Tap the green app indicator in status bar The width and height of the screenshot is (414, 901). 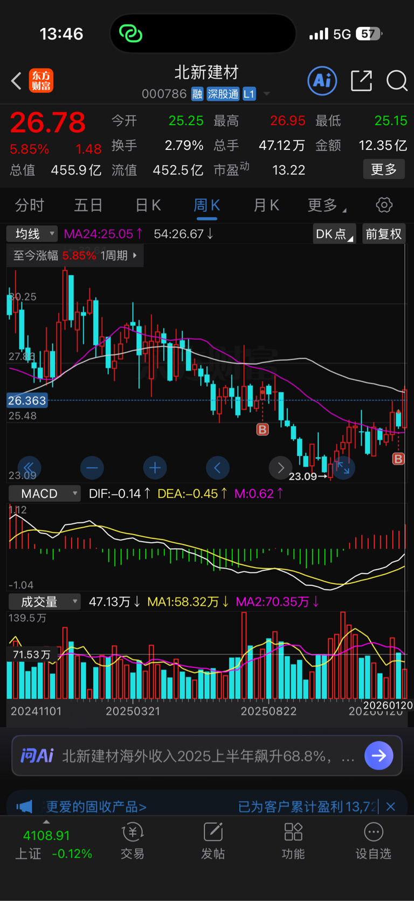click(130, 33)
